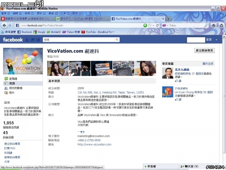Open the Google bookmark

(39, 32)
